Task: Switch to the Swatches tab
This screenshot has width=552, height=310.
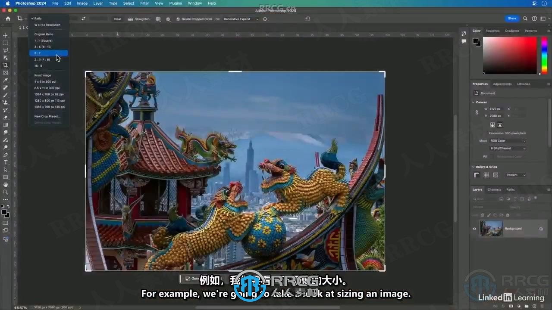Action: coord(492,31)
